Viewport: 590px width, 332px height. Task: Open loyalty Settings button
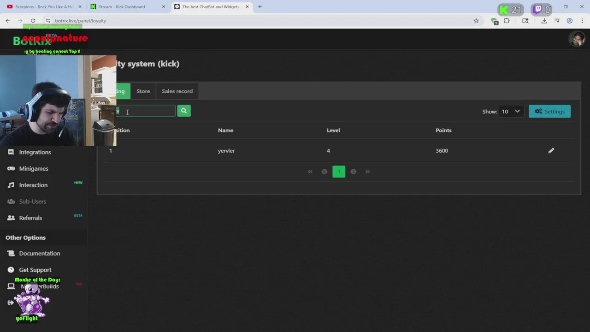pos(549,112)
